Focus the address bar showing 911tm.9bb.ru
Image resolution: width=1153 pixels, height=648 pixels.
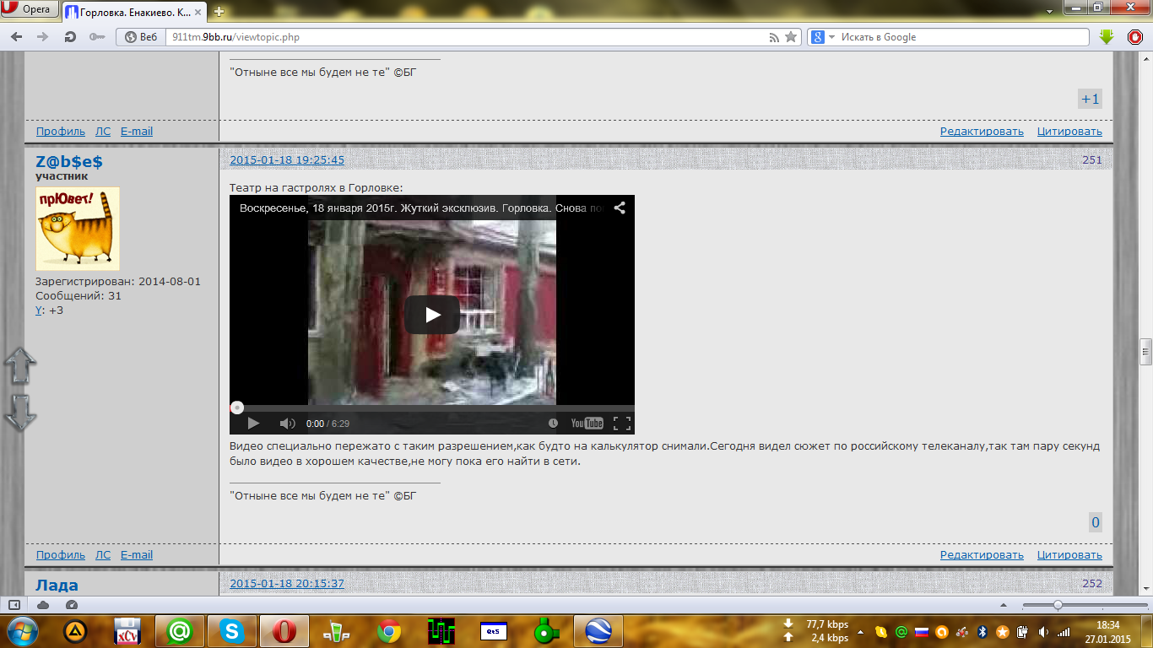tap(464, 37)
